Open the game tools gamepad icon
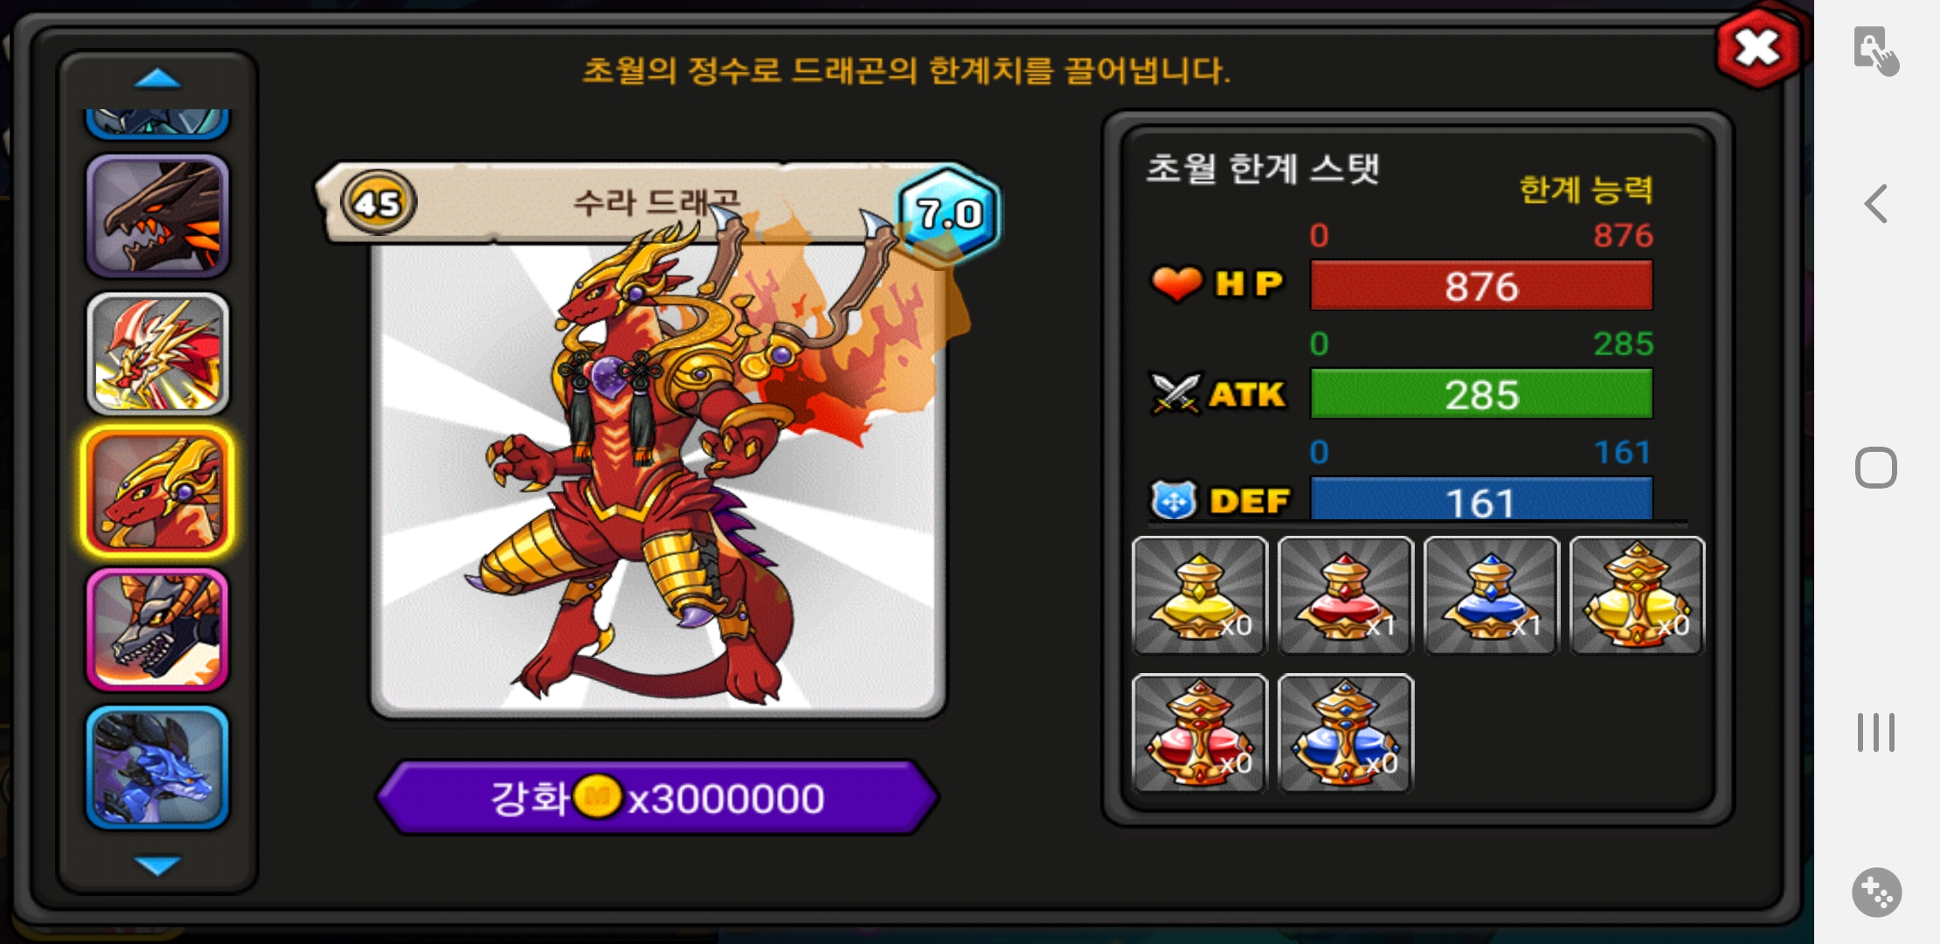 [1876, 892]
